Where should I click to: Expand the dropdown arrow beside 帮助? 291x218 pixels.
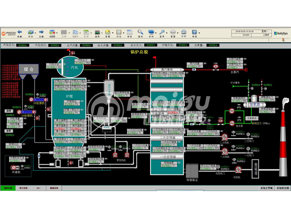click(199, 33)
